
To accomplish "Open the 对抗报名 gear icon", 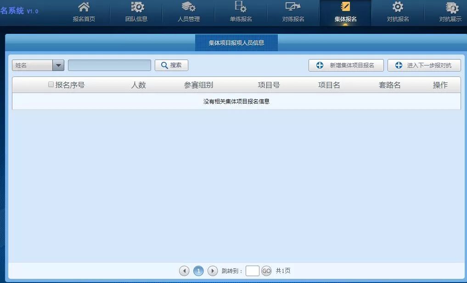I will [x=398, y=7].
